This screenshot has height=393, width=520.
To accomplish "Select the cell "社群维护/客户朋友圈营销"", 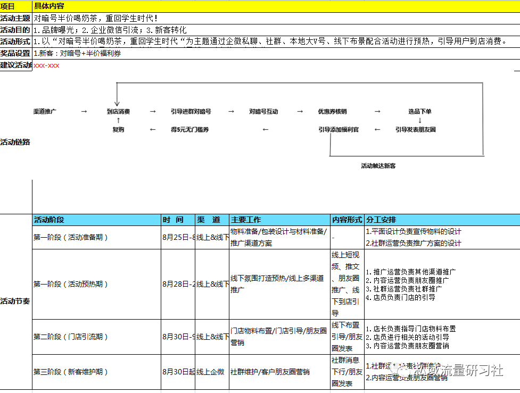I will pyautogui.click(x=279, y=372).
